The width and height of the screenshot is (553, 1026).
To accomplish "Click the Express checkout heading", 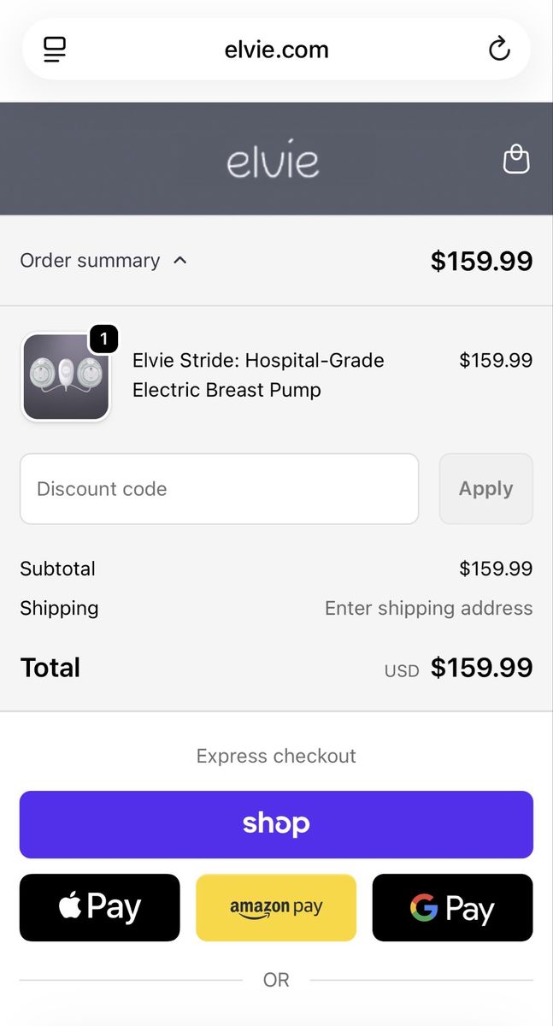I will (x=276, y=756).
